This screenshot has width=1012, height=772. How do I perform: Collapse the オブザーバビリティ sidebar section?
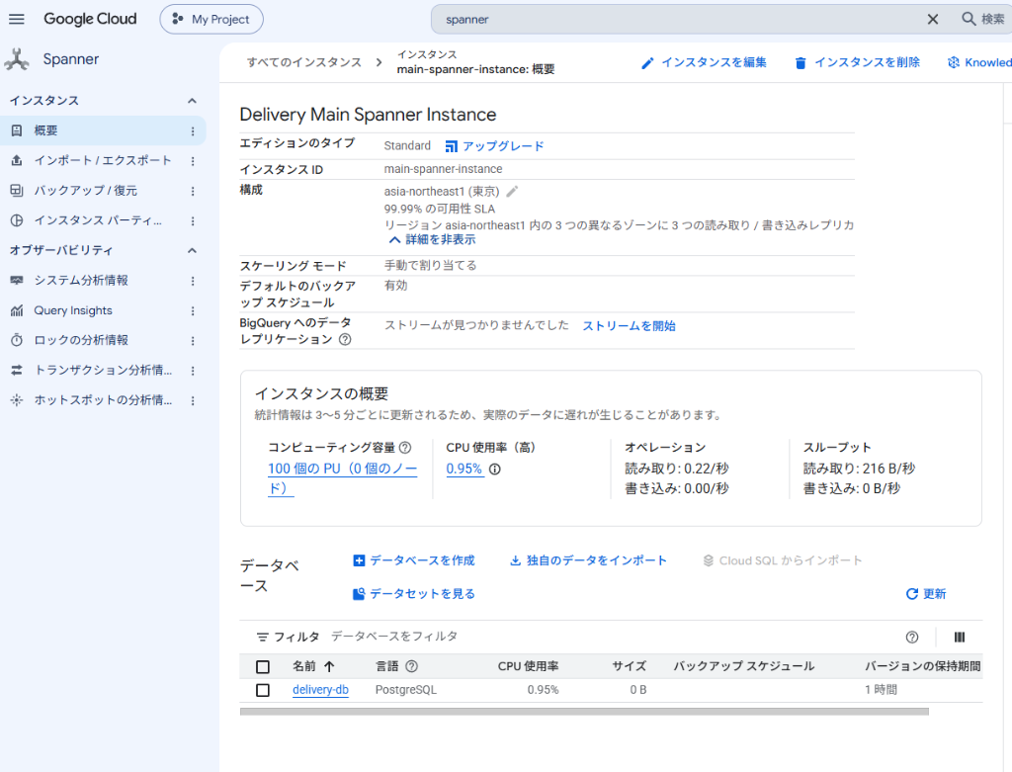[192, 250]
